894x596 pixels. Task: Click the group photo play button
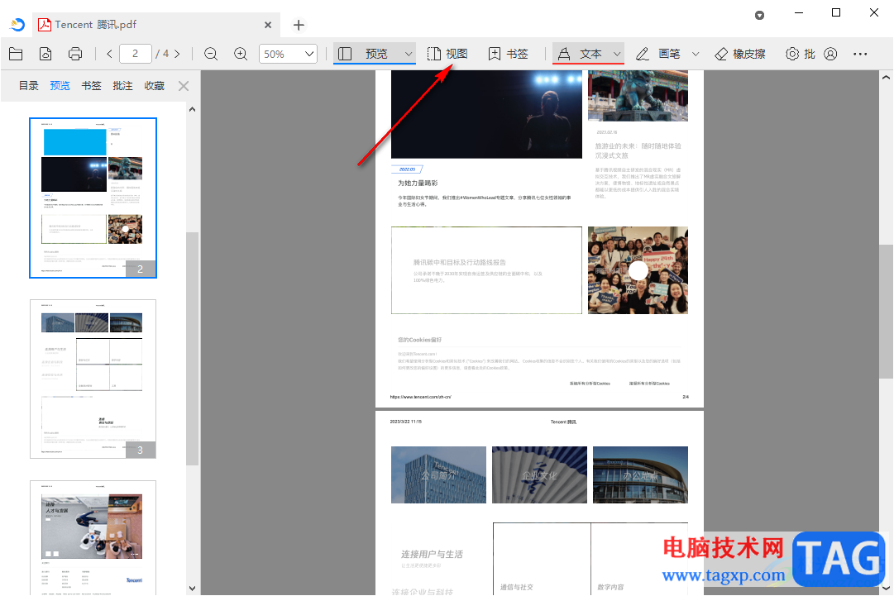click(638, 270)
